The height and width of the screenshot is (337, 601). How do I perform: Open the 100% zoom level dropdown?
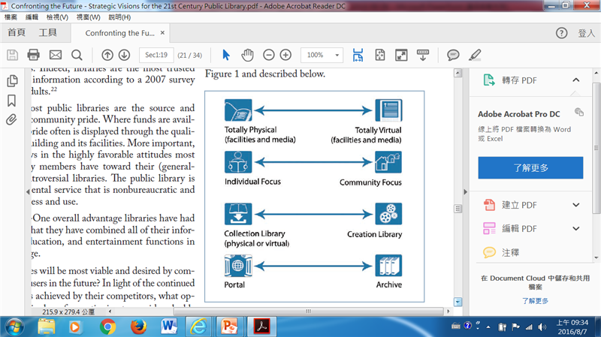click(322, 55)
